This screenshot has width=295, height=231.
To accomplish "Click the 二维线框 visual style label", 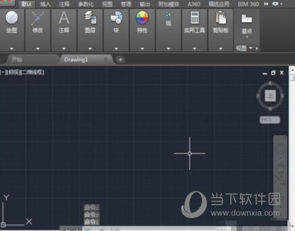I will 33,72.
